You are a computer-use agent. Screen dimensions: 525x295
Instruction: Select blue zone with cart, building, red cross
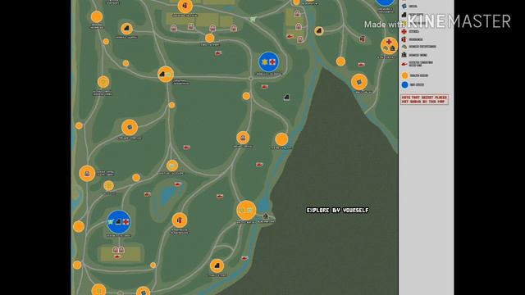118,222
